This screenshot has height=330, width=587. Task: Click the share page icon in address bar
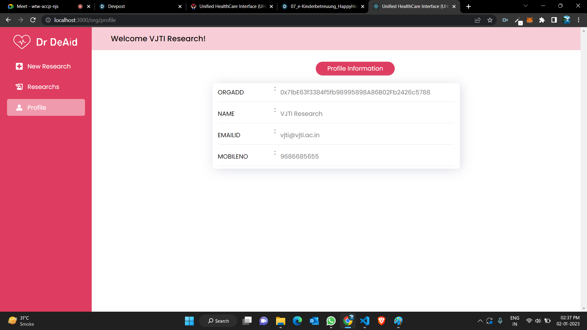click(x=478, y=20)
